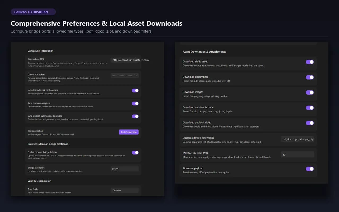This screenshot has height=212, width=339.
Task: Click the Asset Downloads & Attachments heading
Action: coord(204,52)
